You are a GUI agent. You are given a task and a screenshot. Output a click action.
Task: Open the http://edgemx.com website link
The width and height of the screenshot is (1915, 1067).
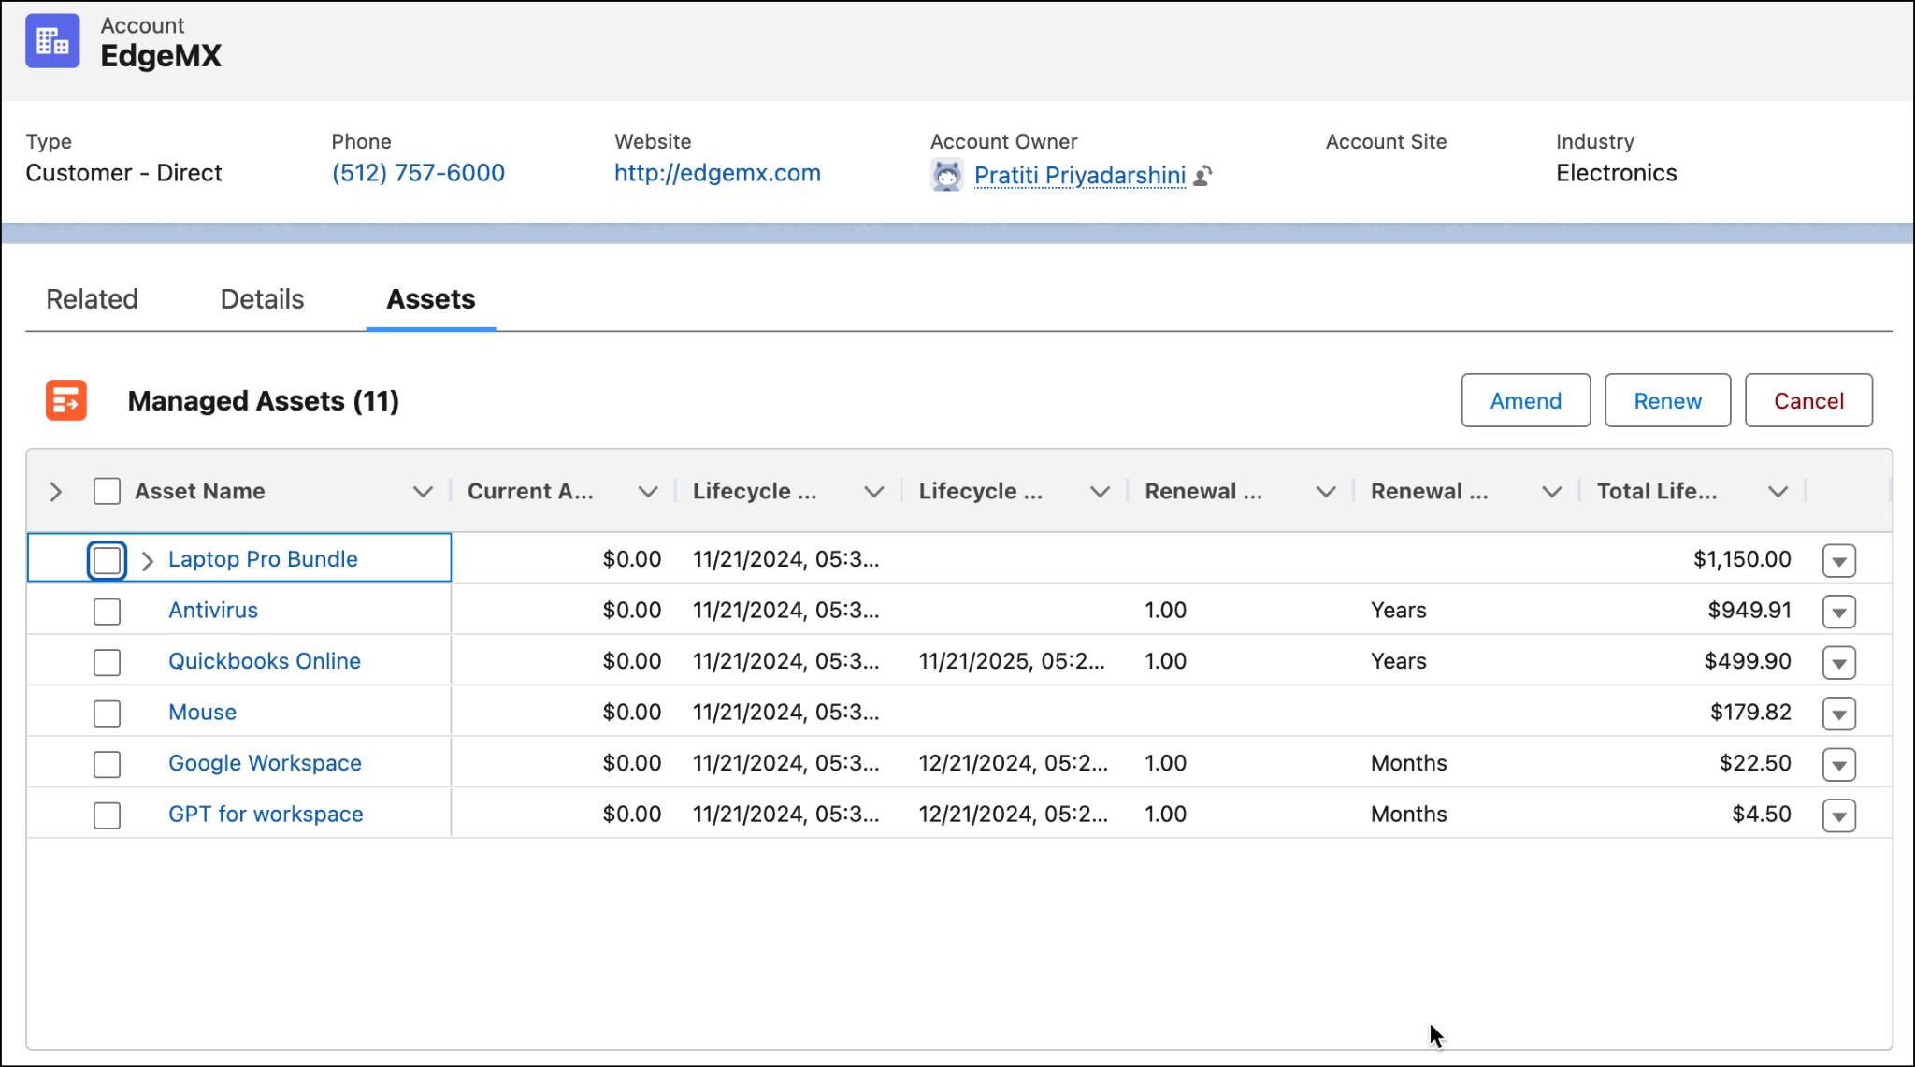[717, 173]
